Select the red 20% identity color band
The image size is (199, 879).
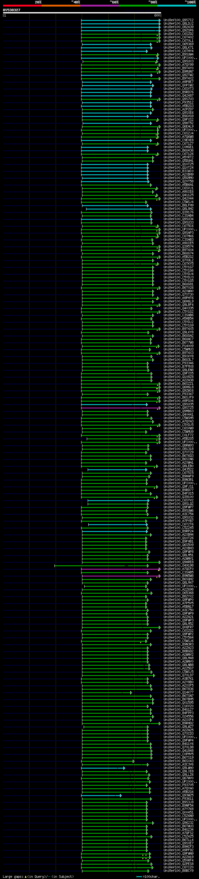tap(22, 6)
